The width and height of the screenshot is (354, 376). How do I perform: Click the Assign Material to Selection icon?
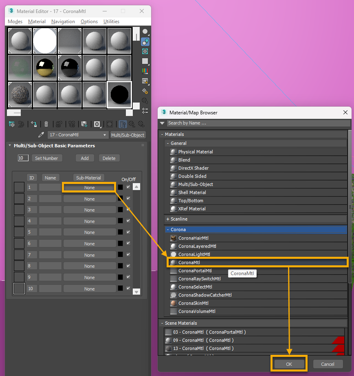[34, 124]
